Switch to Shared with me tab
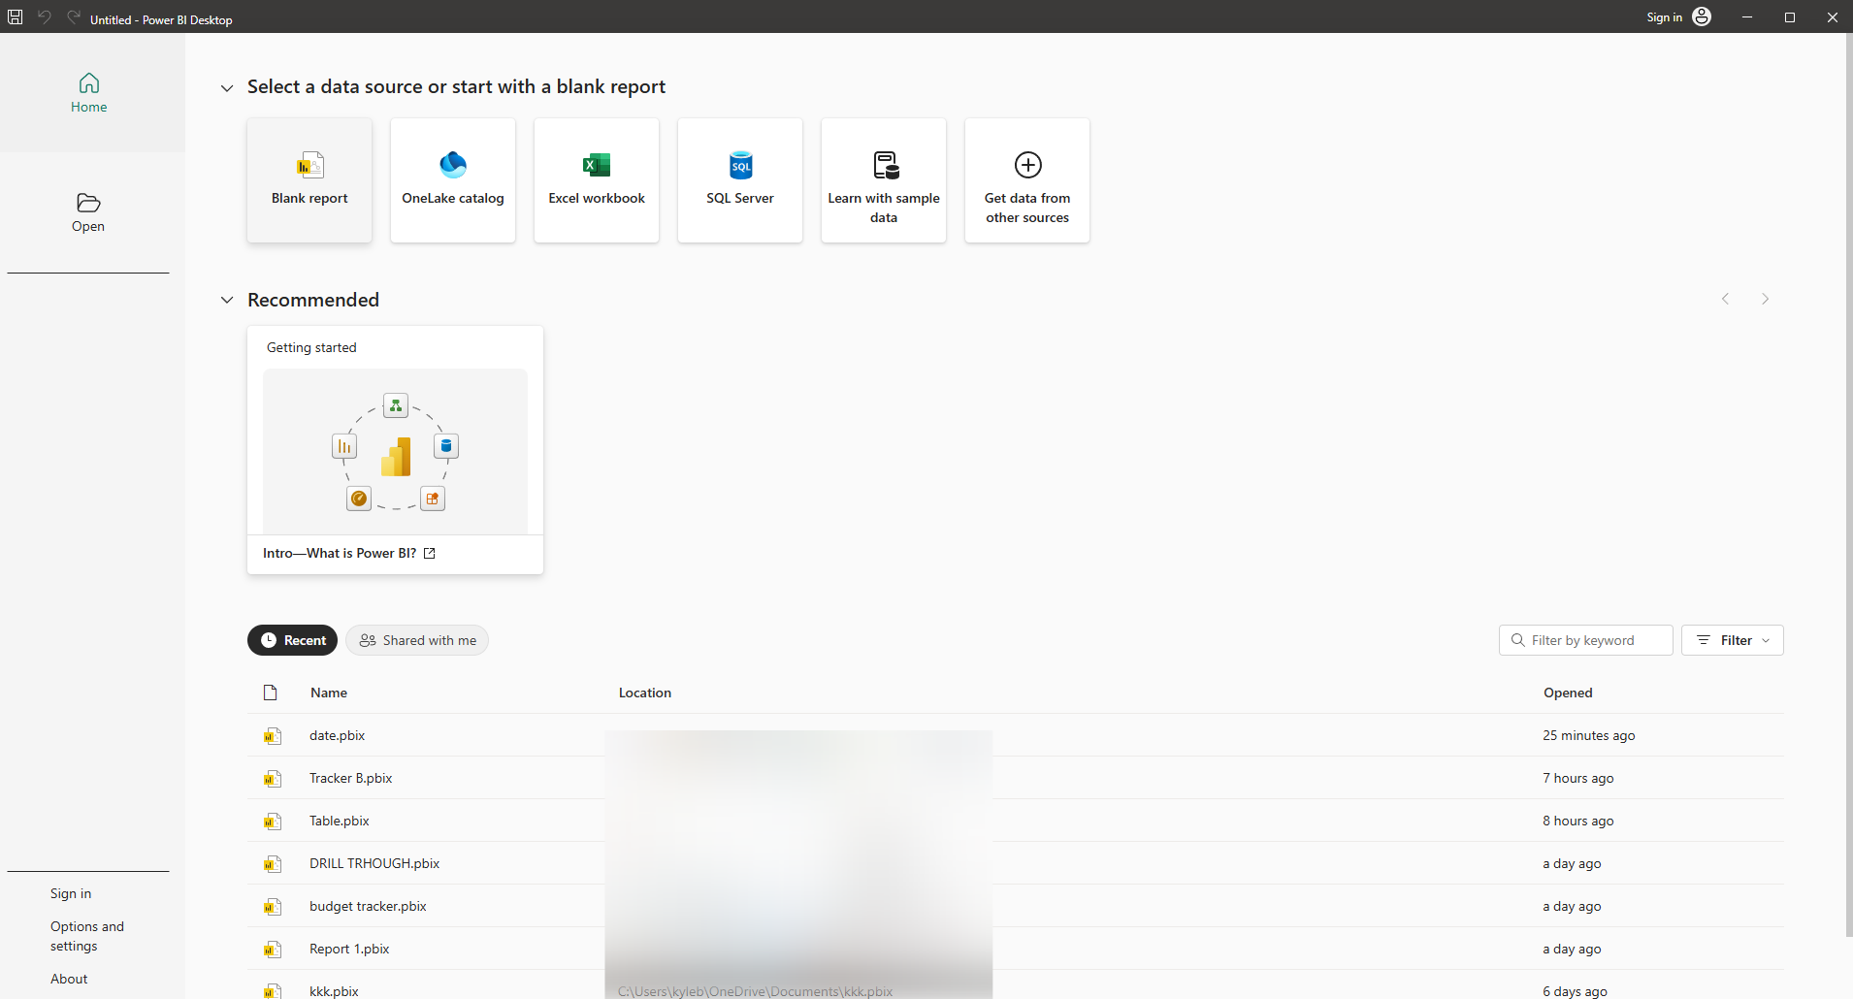 (x=417, y=640)
